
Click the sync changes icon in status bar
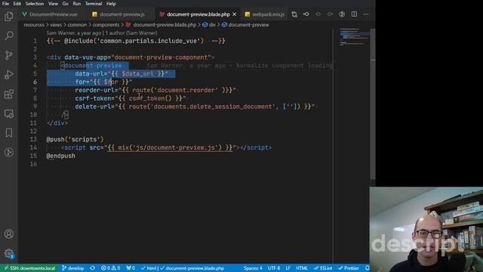[92, 268]
